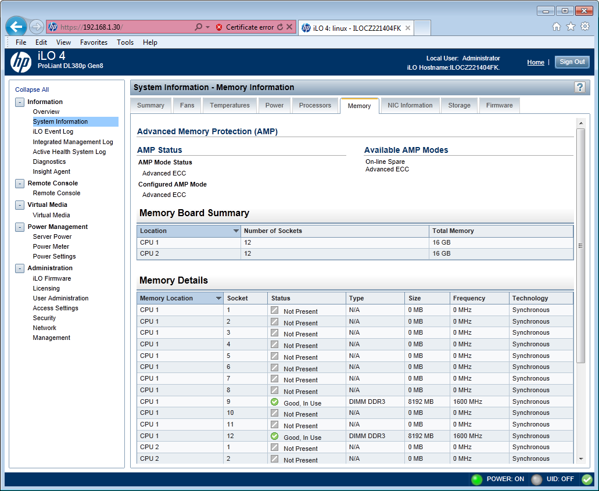
Task: Click the browser Back arrow button
Action: (x=16, y=27)
